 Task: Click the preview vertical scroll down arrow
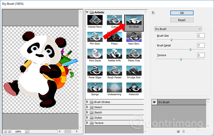coord(80,128)
